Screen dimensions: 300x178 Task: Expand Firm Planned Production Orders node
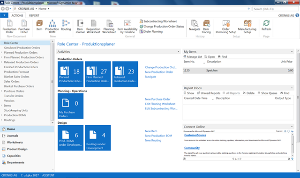coord(2,57)
